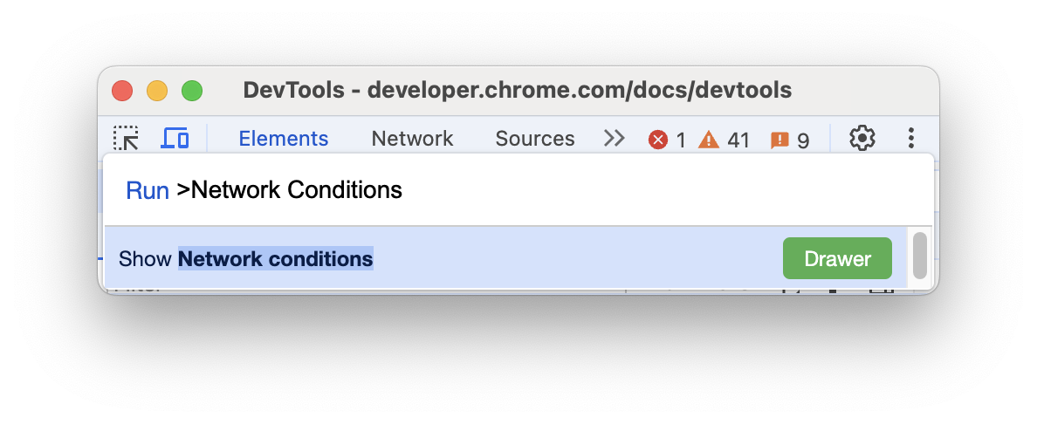This screenshot has height=424, width=1037.
Task: Maximize the DevTools window with green button
Action: coord(192,91)
